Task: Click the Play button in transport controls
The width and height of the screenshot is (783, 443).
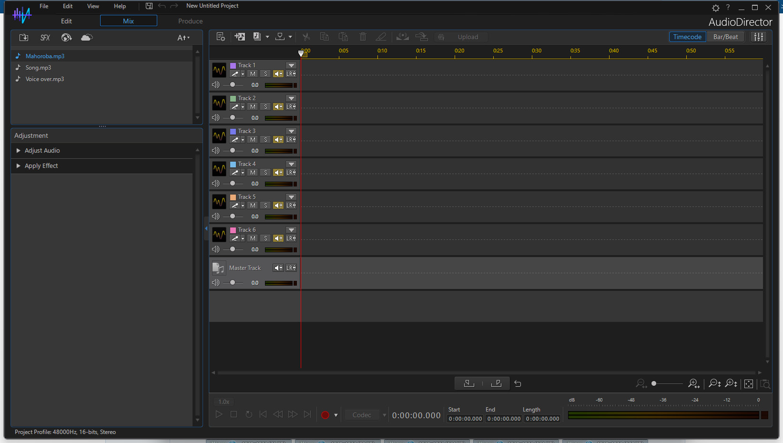Action: (x=219, y=414)
